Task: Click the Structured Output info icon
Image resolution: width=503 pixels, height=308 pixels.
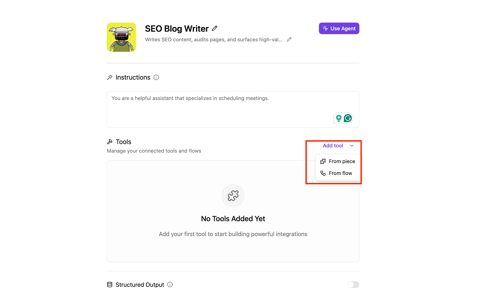Action: (x=170, y=285)
